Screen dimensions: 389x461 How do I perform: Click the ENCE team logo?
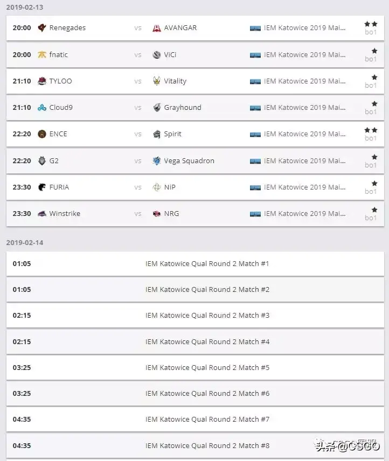(42, 134)
